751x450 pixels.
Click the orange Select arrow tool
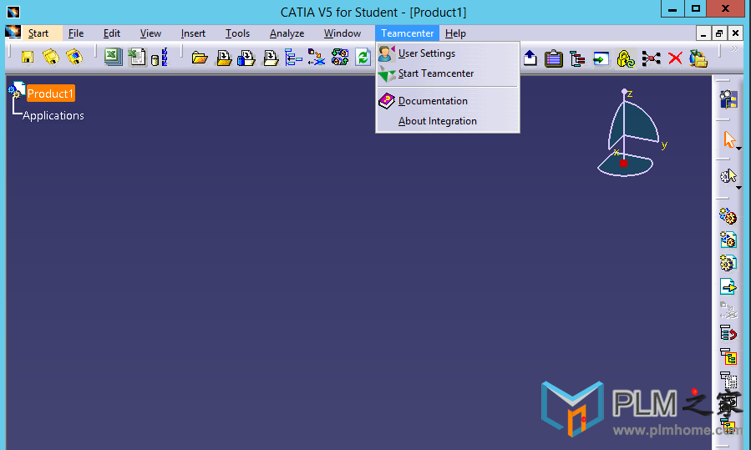coord(729,139)
